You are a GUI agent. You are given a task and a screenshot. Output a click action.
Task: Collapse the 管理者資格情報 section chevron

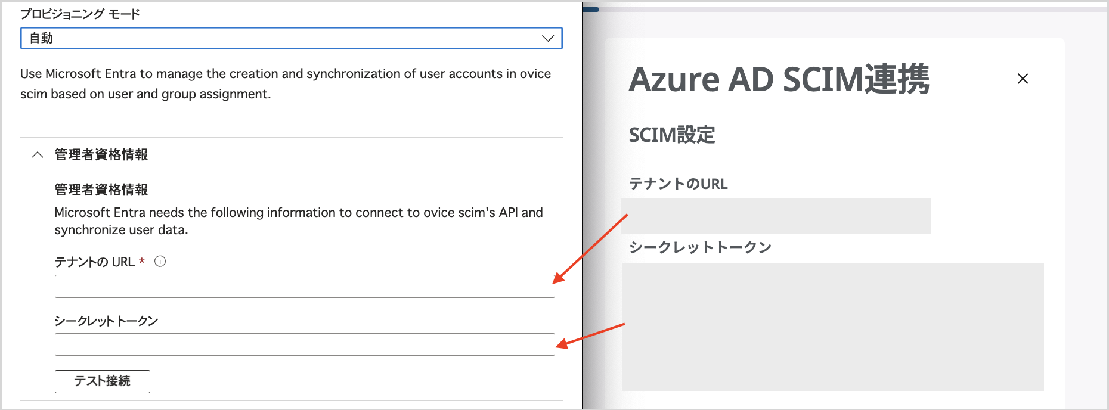(x=38, y=155)
